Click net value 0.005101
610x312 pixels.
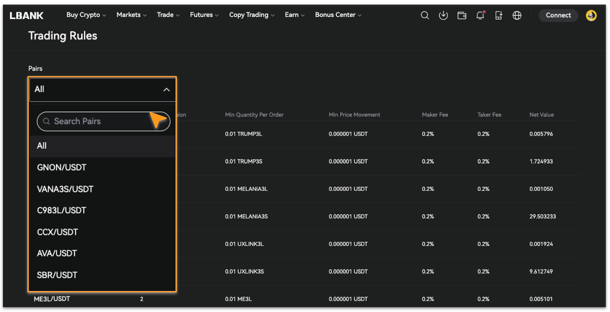(x=541, y=299)
